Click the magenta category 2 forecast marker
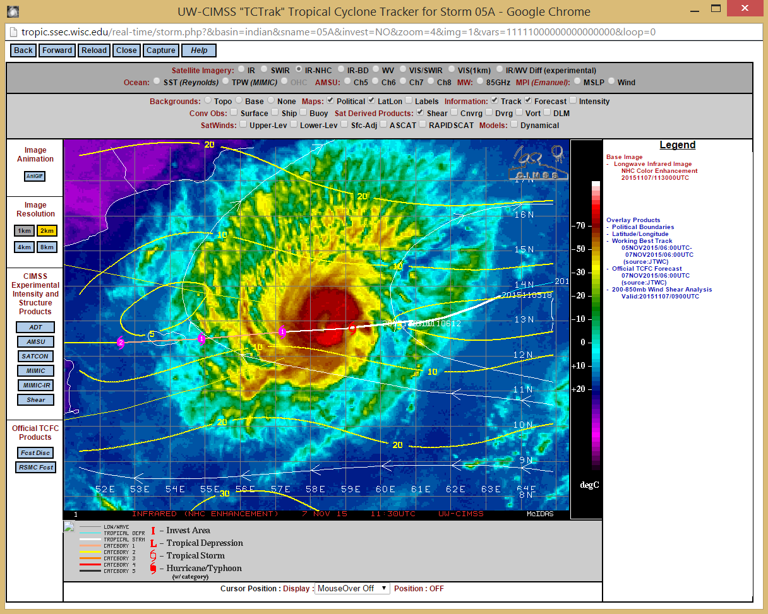The width and height of the screenshot is (768, 614). click(121, 343)
